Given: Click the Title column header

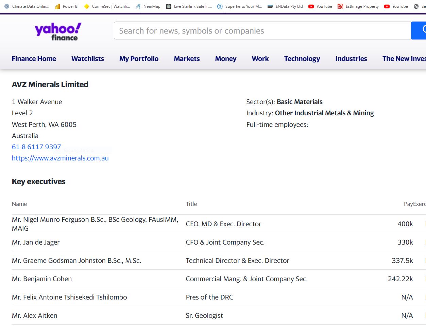Looking at the screenshot, I should pos(191,204).
